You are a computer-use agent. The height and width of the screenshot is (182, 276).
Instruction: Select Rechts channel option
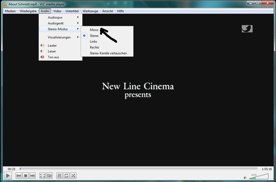click(x=107, y=47)
